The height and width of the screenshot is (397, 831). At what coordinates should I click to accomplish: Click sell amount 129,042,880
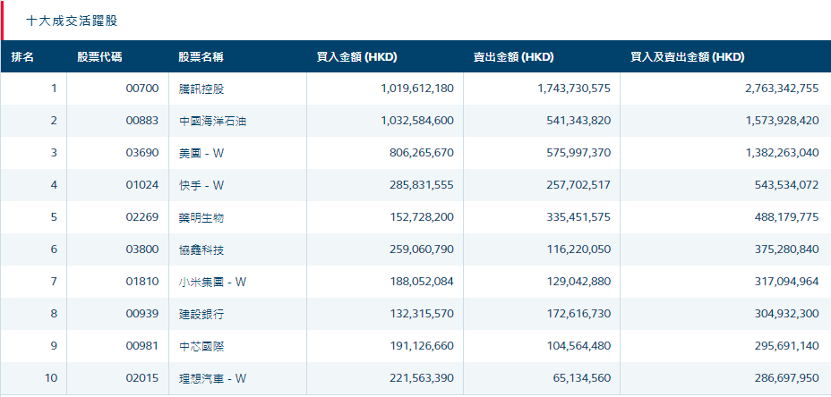coord(578,282)
